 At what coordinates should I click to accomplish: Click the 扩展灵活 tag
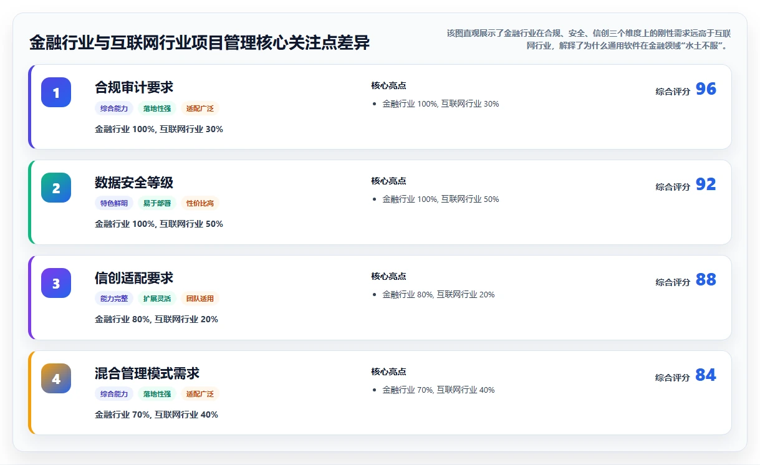157,299
